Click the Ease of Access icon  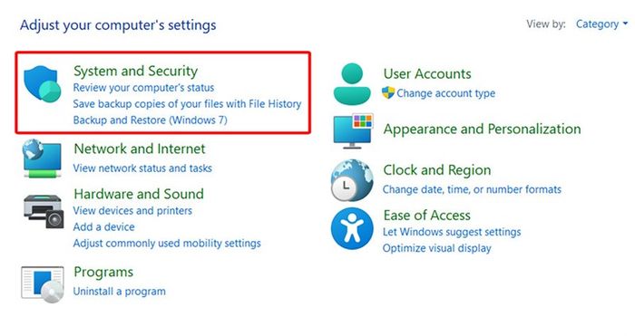pos(352,228)
